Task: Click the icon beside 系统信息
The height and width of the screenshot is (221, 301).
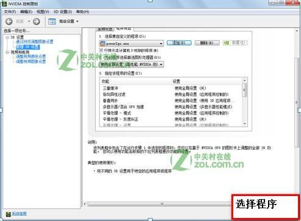Action: pyautogui.click(x=8, y=214)
